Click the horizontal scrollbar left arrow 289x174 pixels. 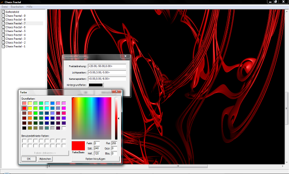pos(49,166)
